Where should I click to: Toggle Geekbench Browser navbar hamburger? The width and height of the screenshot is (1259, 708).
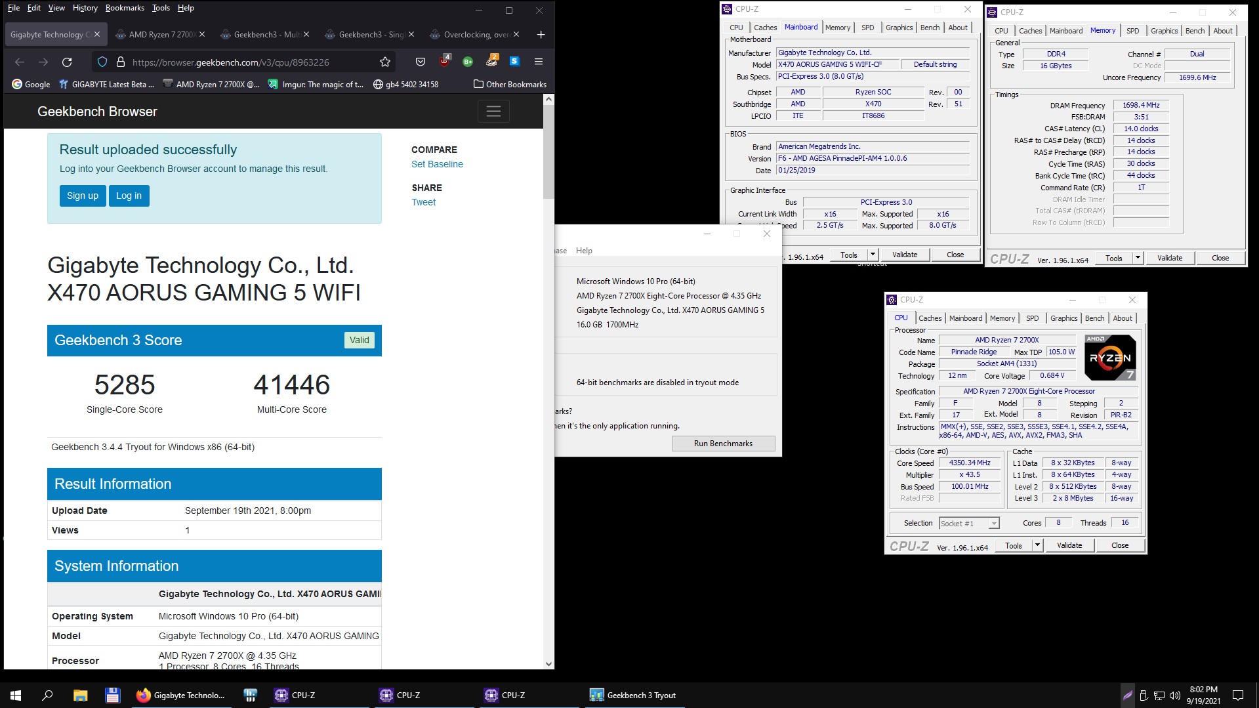click(x=493, y=112)
